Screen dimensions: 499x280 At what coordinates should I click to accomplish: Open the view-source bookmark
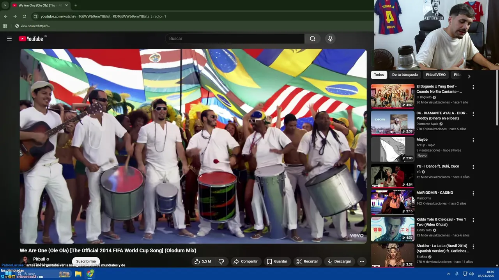click(x=33, y=26)
